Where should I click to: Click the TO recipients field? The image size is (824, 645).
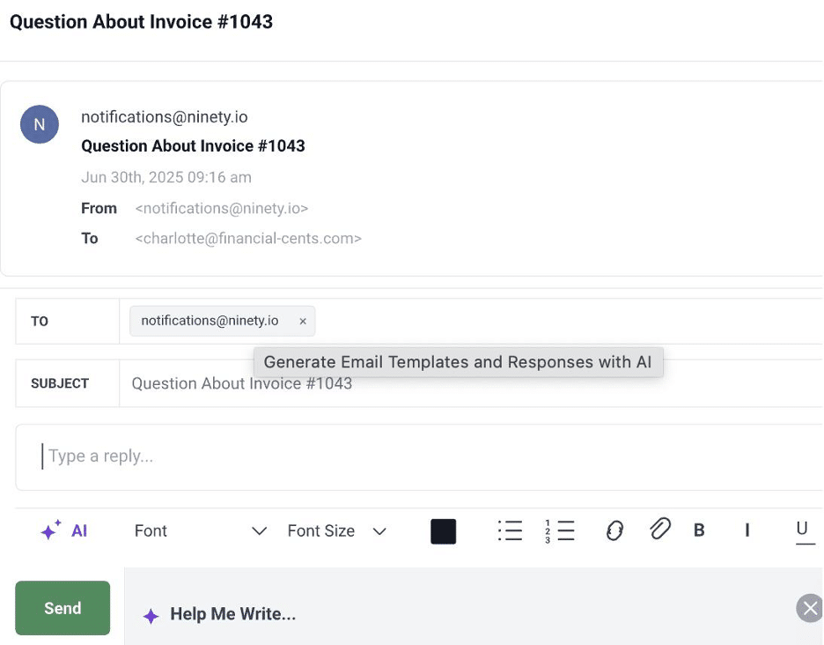point(471,321)
